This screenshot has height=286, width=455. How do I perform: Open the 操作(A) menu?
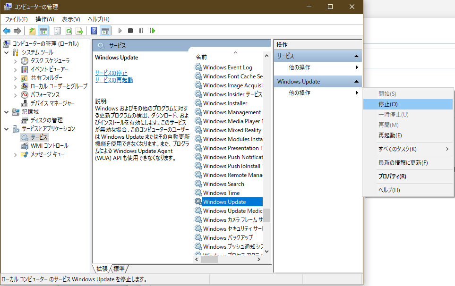[x=44, y=19]
